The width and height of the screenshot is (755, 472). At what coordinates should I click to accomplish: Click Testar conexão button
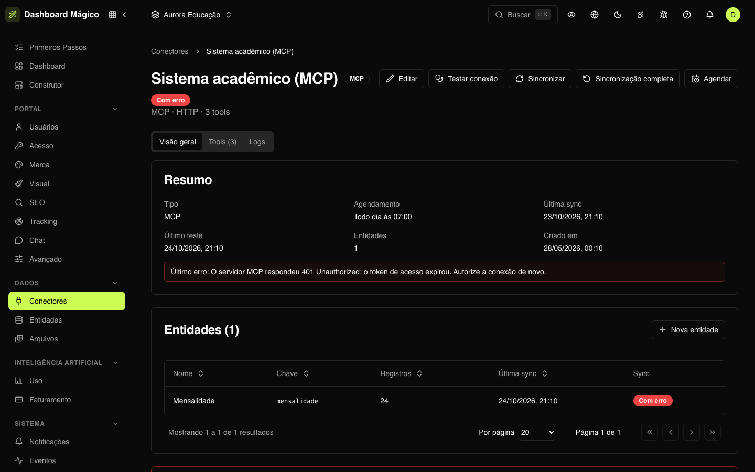click(x=466, y=79)
